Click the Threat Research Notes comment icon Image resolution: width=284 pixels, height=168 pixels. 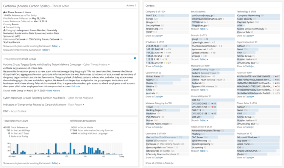pos(4,12)
